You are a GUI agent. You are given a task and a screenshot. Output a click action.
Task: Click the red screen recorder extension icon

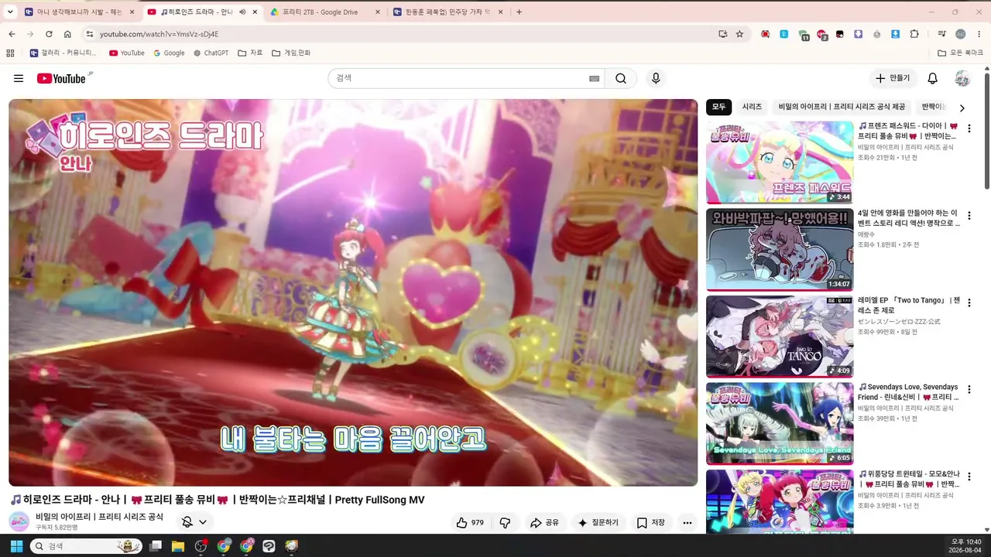[x=766, y=34]
